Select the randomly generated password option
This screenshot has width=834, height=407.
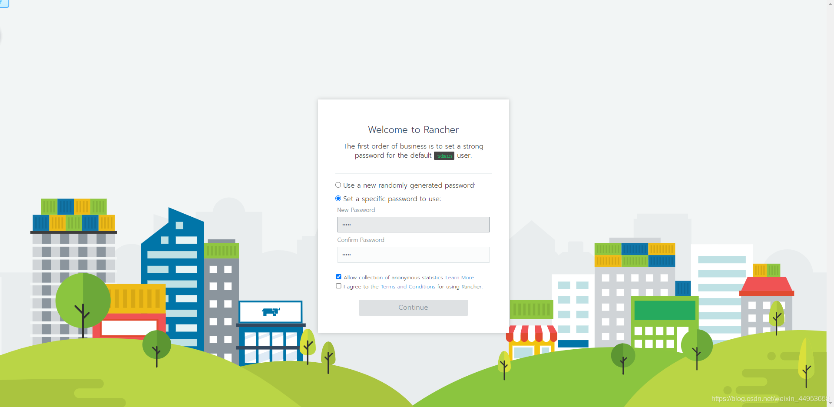coord(338,185)
